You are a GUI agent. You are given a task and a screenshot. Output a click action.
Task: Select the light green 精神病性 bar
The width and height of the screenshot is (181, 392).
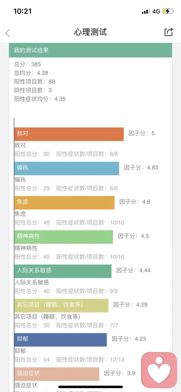click(63, 237)
